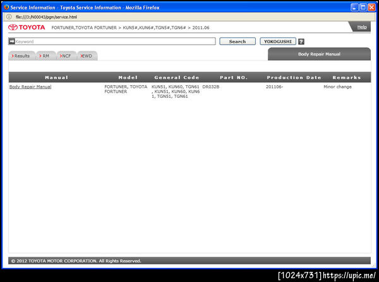Click the Manual column header
The width and height of the screenshot is (379, 282).
56,78
